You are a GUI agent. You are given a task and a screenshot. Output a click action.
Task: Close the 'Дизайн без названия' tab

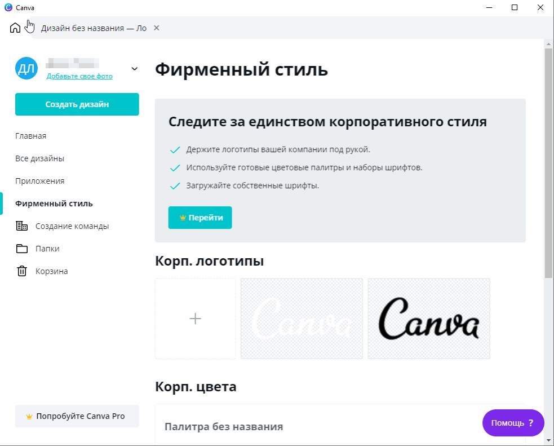coord(157,28)
